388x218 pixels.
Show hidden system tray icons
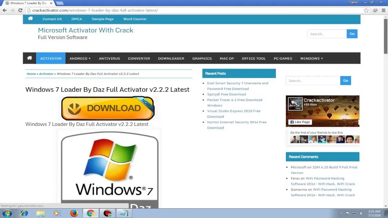[x=341, y=213]
